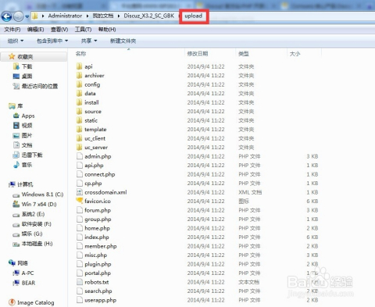Open 最近访问的位置 in favorites
375x307 pixels.
pyautogui.click(x=40, y=86)
